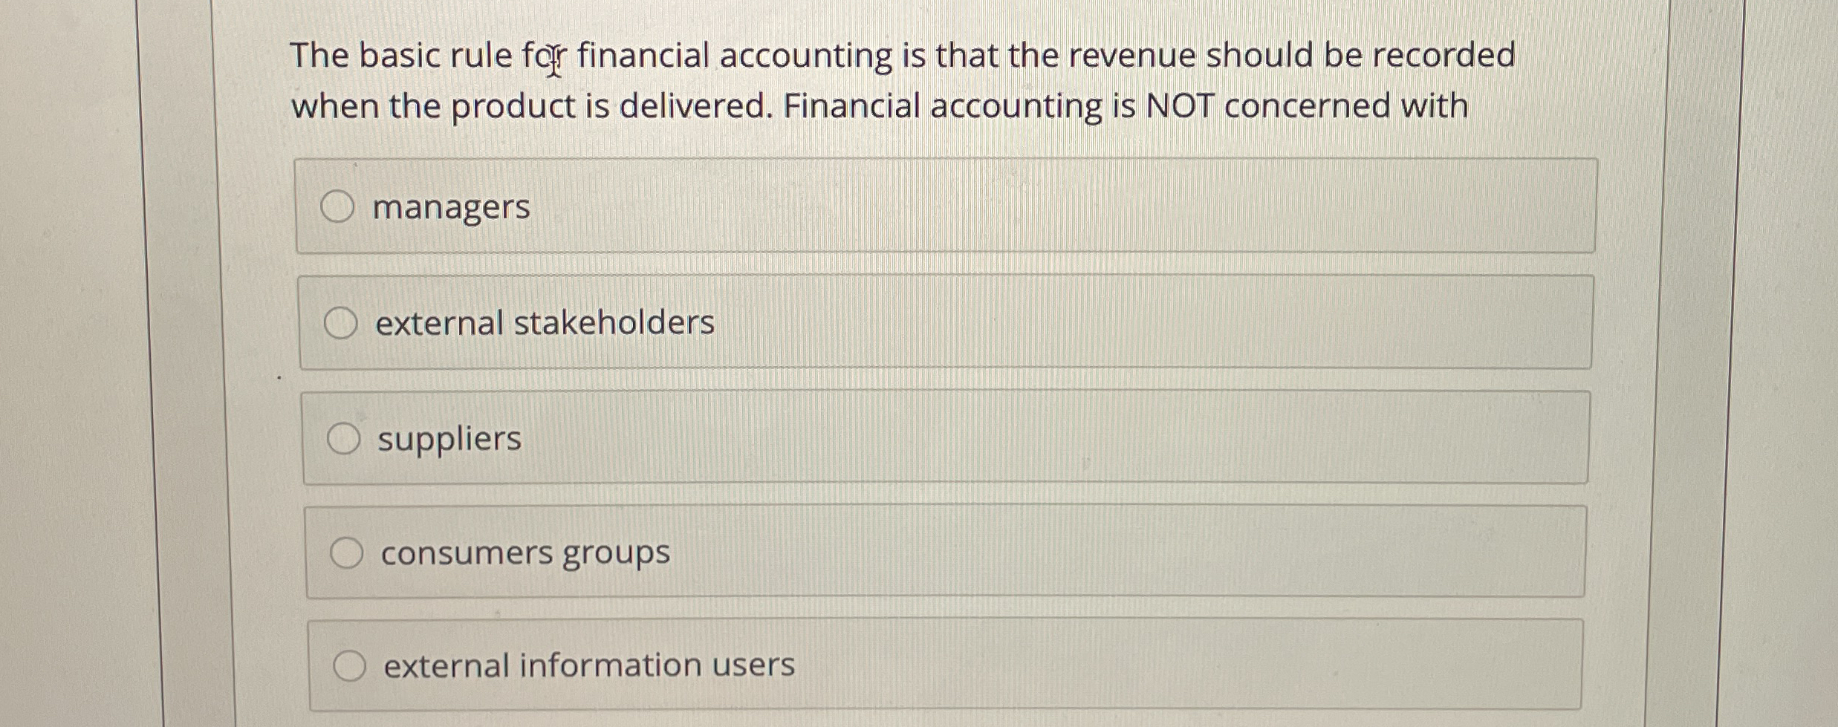Click the suppliers option label text
This screenshot has width=1838, height=727.
coord(449,438)
